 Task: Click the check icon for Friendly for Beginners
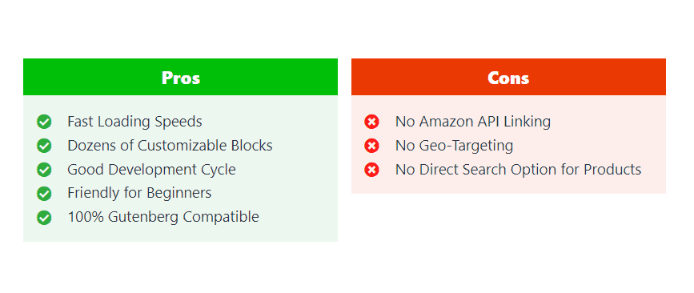point(44,194)
